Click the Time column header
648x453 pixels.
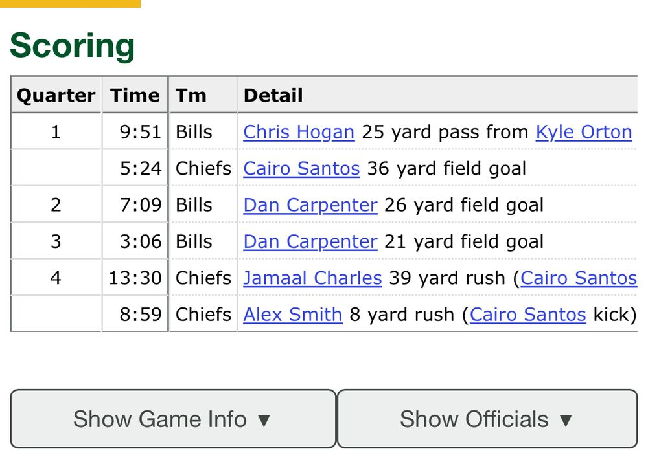click(135, 95)
